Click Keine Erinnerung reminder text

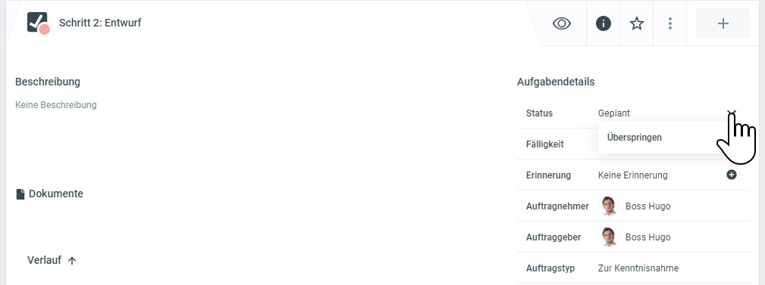click(633, 175)
